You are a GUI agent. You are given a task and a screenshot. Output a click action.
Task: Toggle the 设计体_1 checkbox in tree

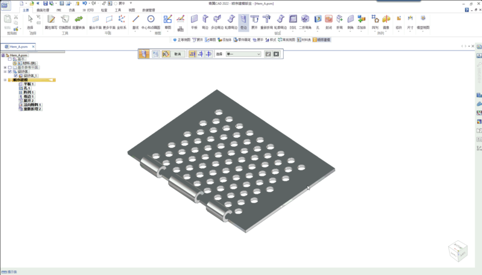pos(16,76)
